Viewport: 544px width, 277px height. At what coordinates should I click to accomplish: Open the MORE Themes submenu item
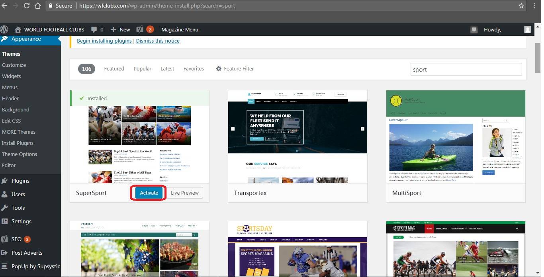click(19, 132)
